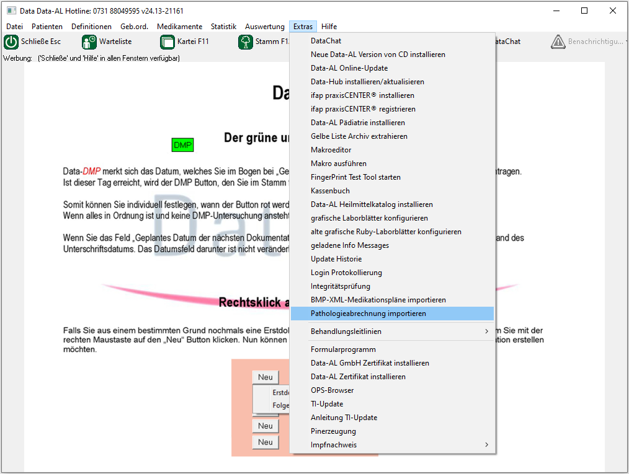629x474 pixels.
Task: Click the green DMP button
Action: point(182,145)
